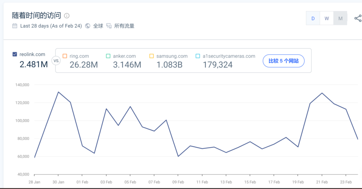
Task: Enable the samsung.com checkbox
Action: click(x=151, y=56)
